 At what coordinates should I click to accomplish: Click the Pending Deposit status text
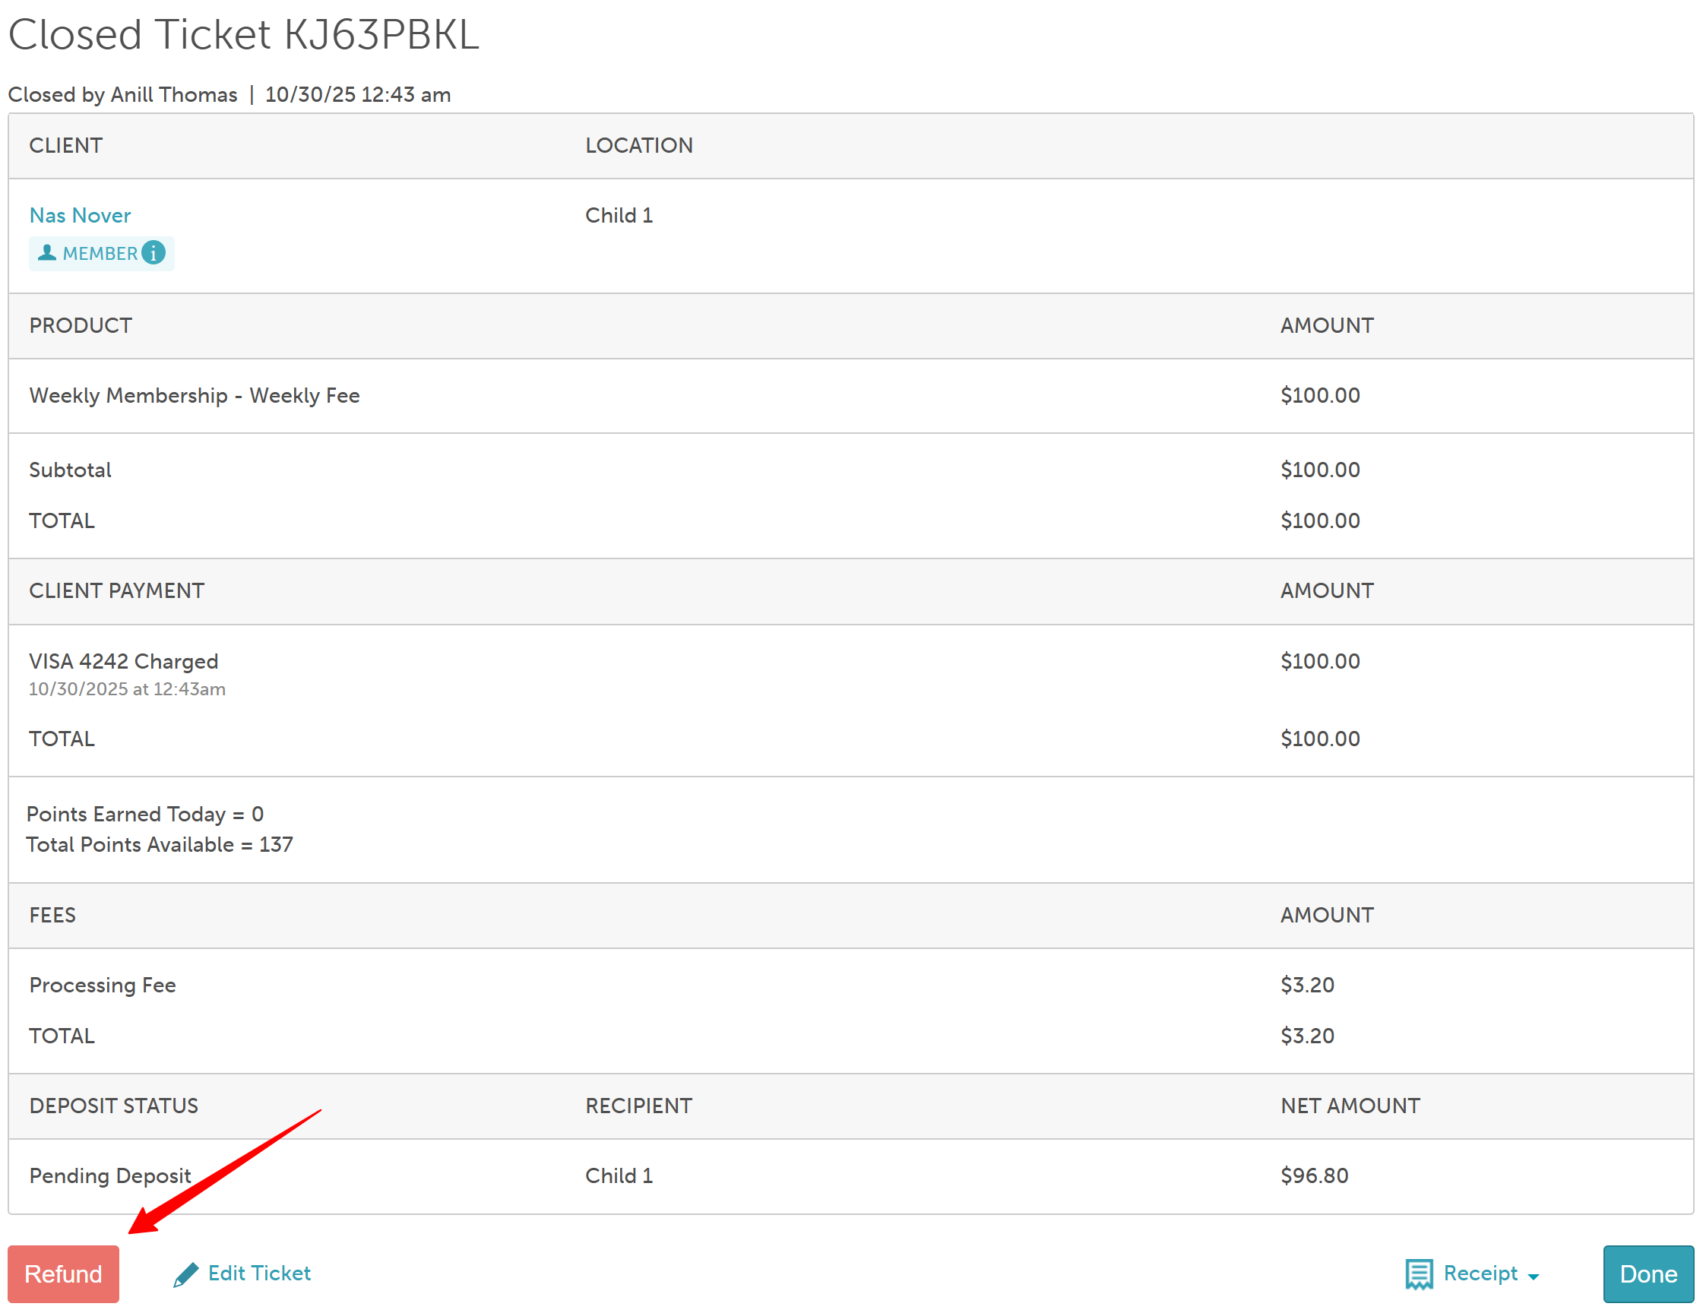[110, 1175]
